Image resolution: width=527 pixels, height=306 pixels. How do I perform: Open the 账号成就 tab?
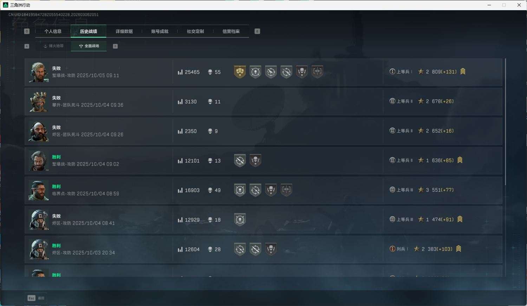(160, 31)
